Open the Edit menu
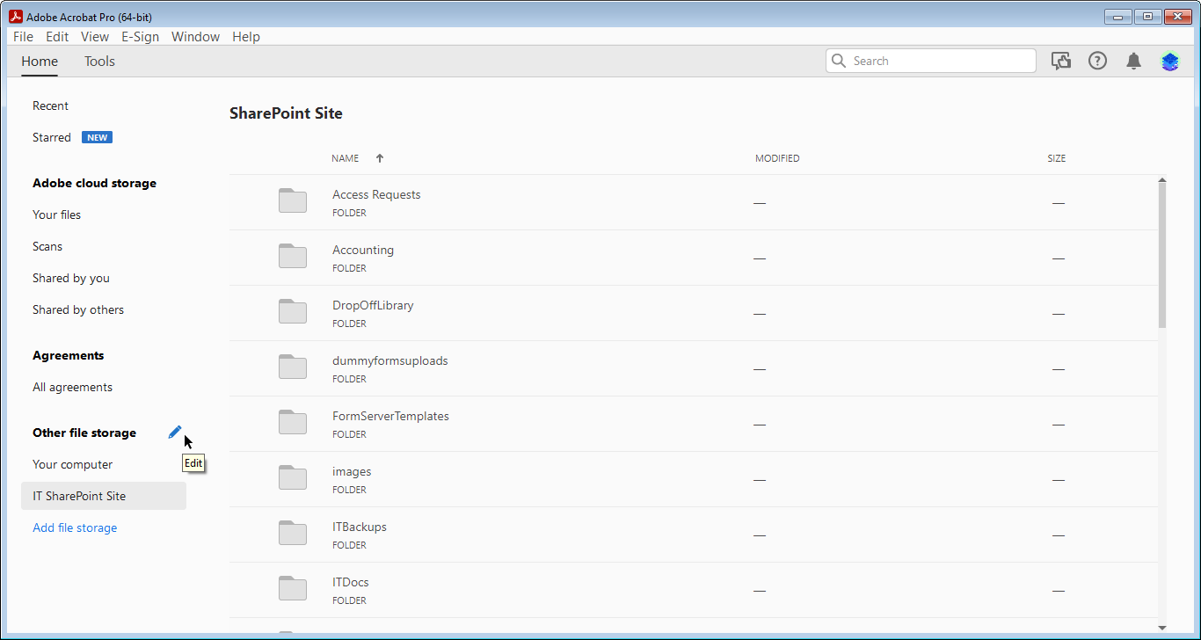1201x640 pixels. [x=57, y=37]
